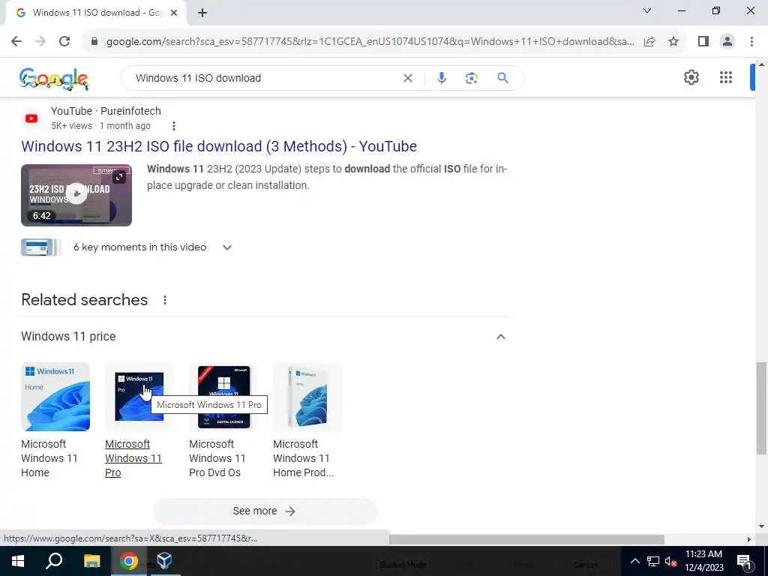
Task: Click Microsoft Windows 11 Home Prod... label
Action: tap(303, 458)
